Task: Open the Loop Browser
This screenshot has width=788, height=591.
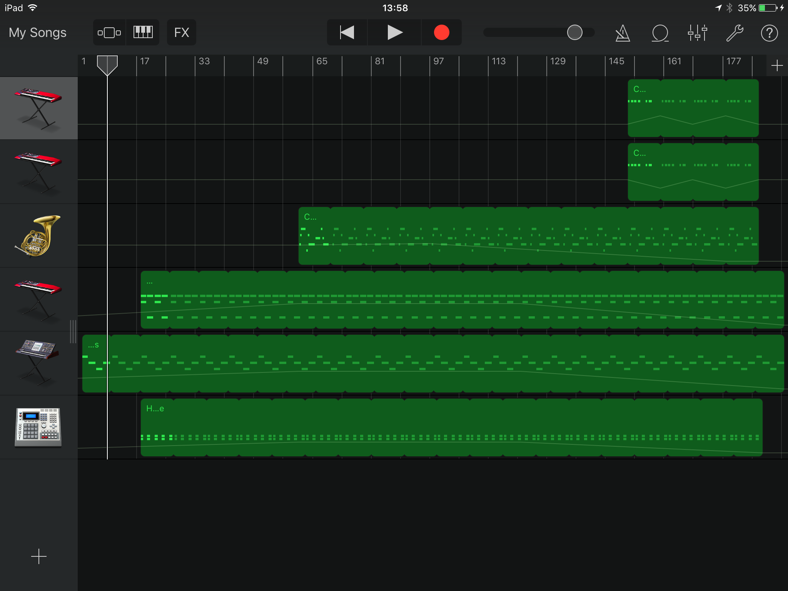Action: point(660,33)
